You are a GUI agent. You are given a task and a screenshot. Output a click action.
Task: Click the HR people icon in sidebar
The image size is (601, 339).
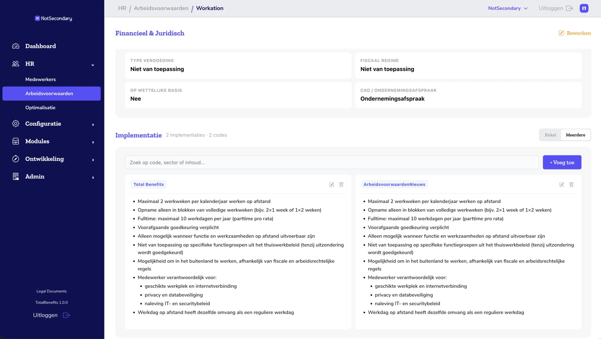coord(15,64)
